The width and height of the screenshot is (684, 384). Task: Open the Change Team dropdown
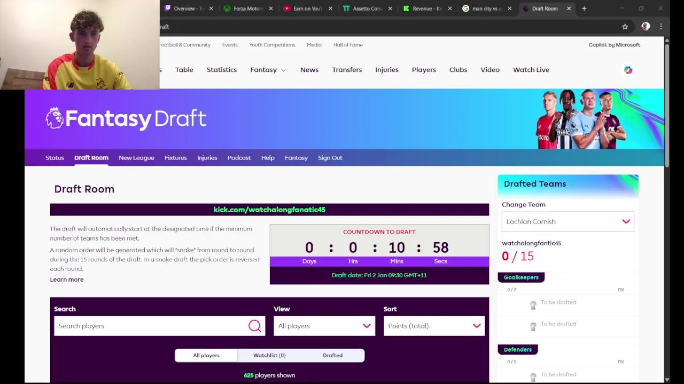point(568,221)
